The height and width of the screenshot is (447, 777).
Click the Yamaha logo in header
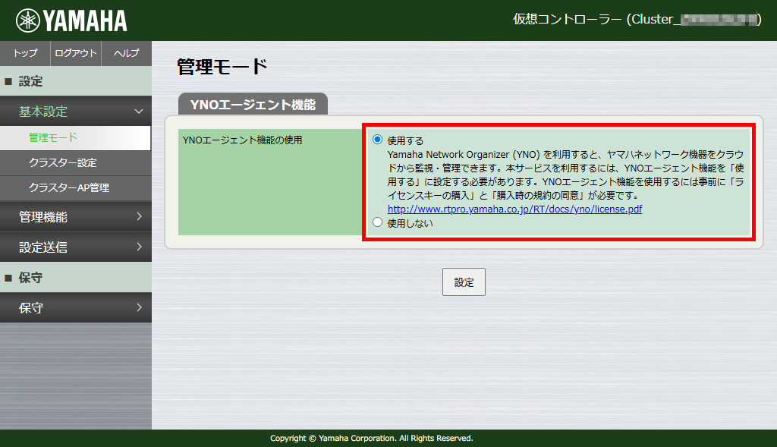(x=71, y=20)
